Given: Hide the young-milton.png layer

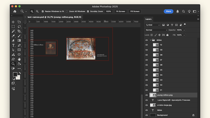Looking at the screenshot, I should pos(147,95).
